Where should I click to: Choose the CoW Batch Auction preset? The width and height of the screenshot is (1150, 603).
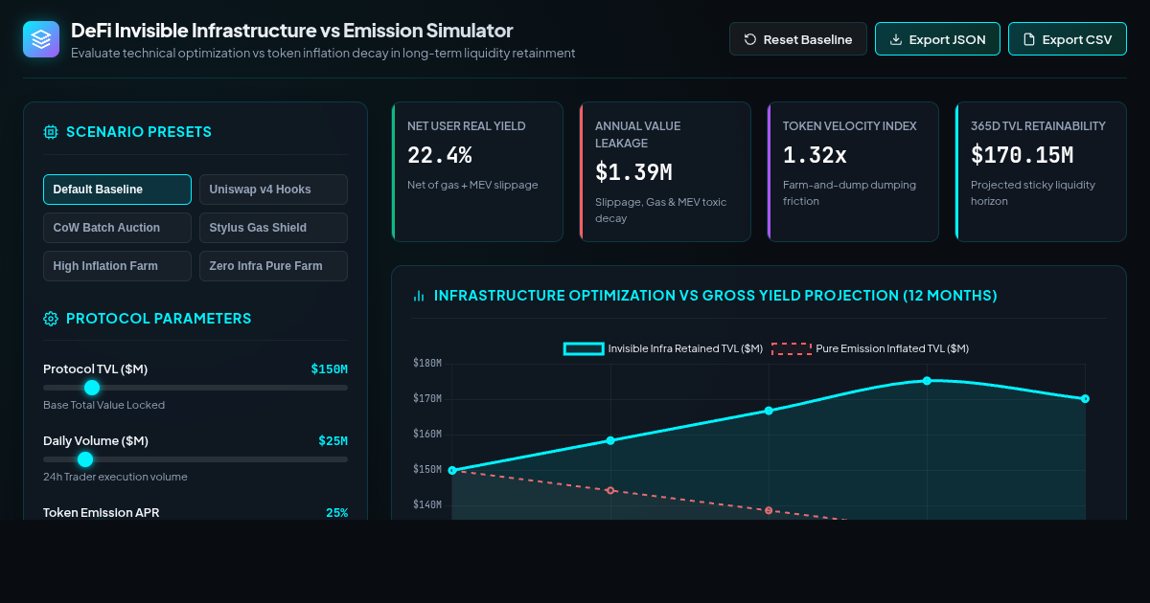tap(117, 228)
